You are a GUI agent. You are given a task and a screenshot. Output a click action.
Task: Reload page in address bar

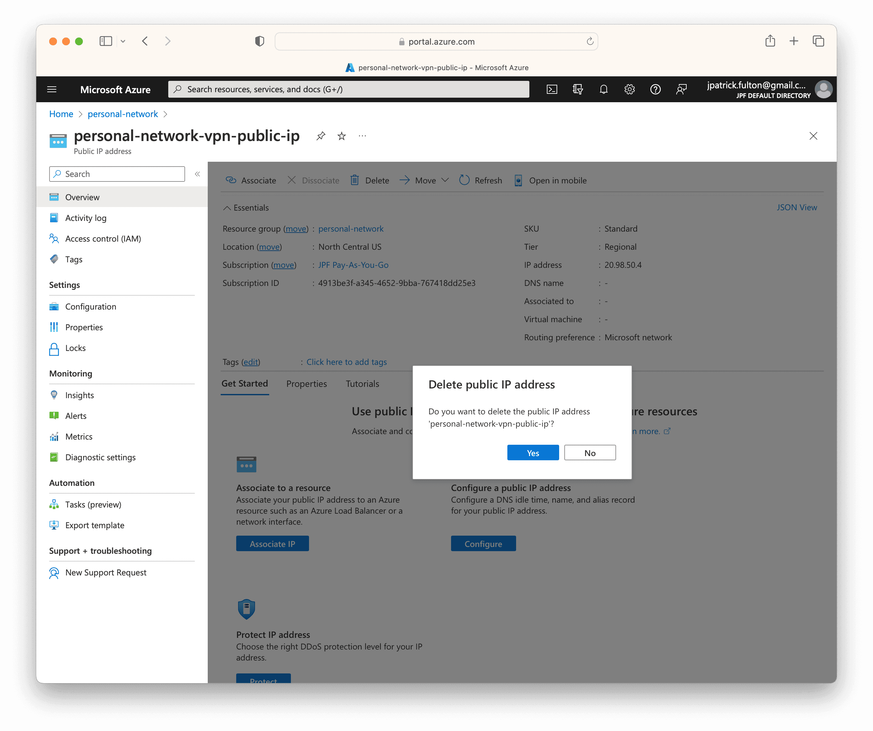pos(590,41)
